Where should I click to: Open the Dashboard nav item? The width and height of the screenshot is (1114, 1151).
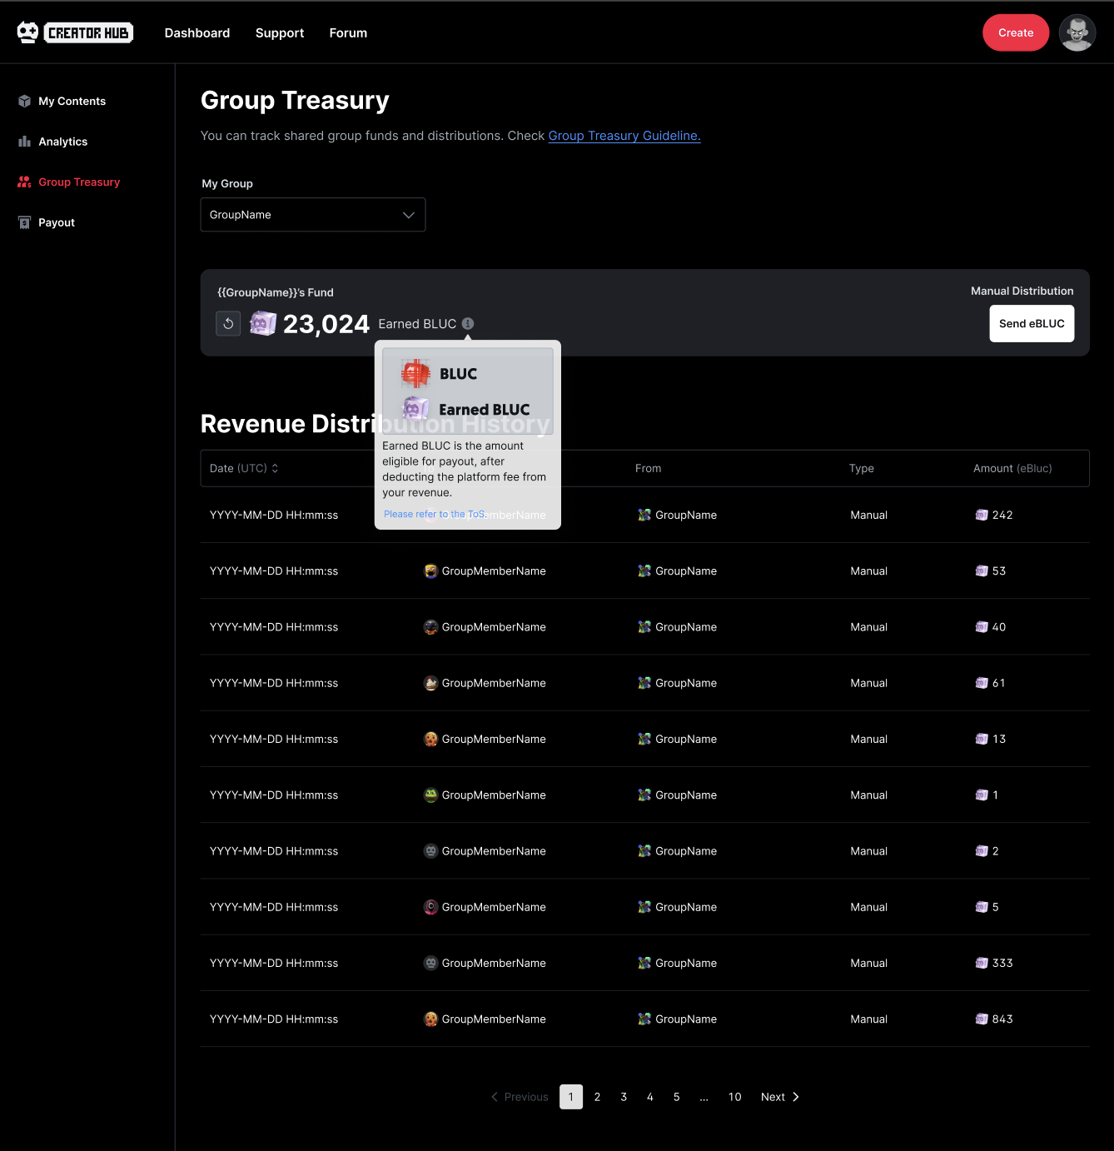click(x=197, y=33)
